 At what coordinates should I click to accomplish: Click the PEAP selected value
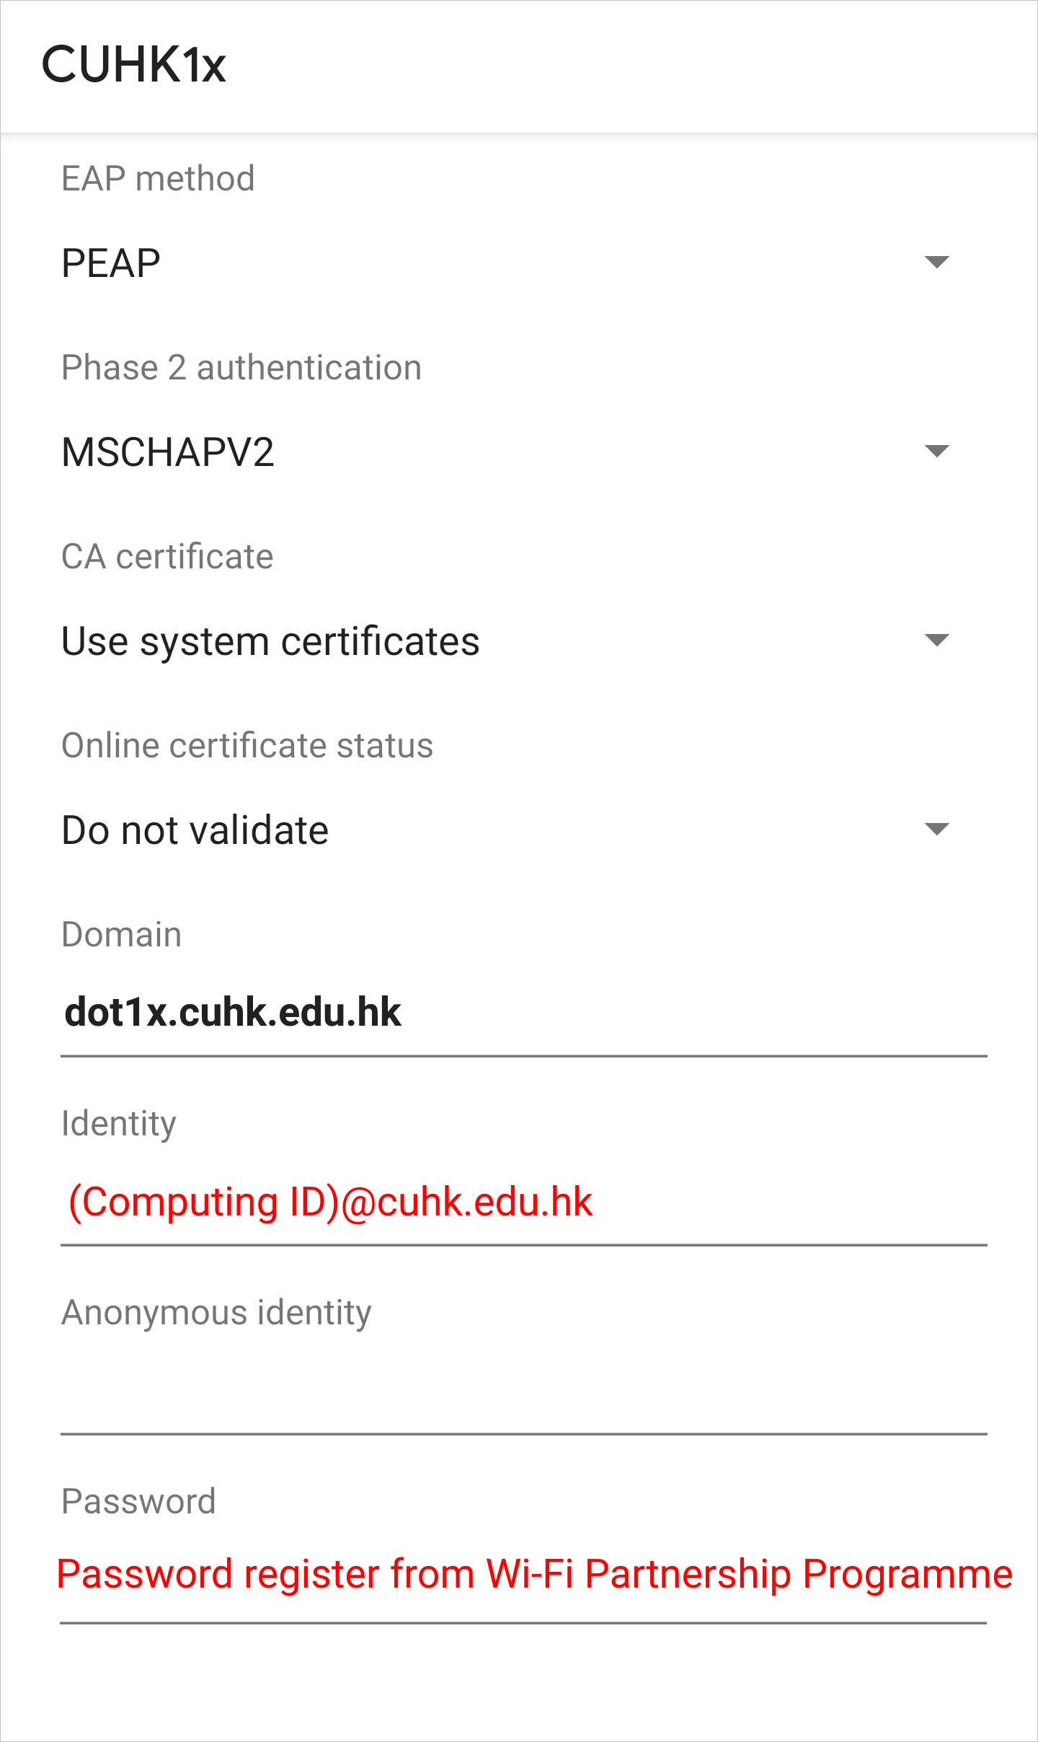111,263
